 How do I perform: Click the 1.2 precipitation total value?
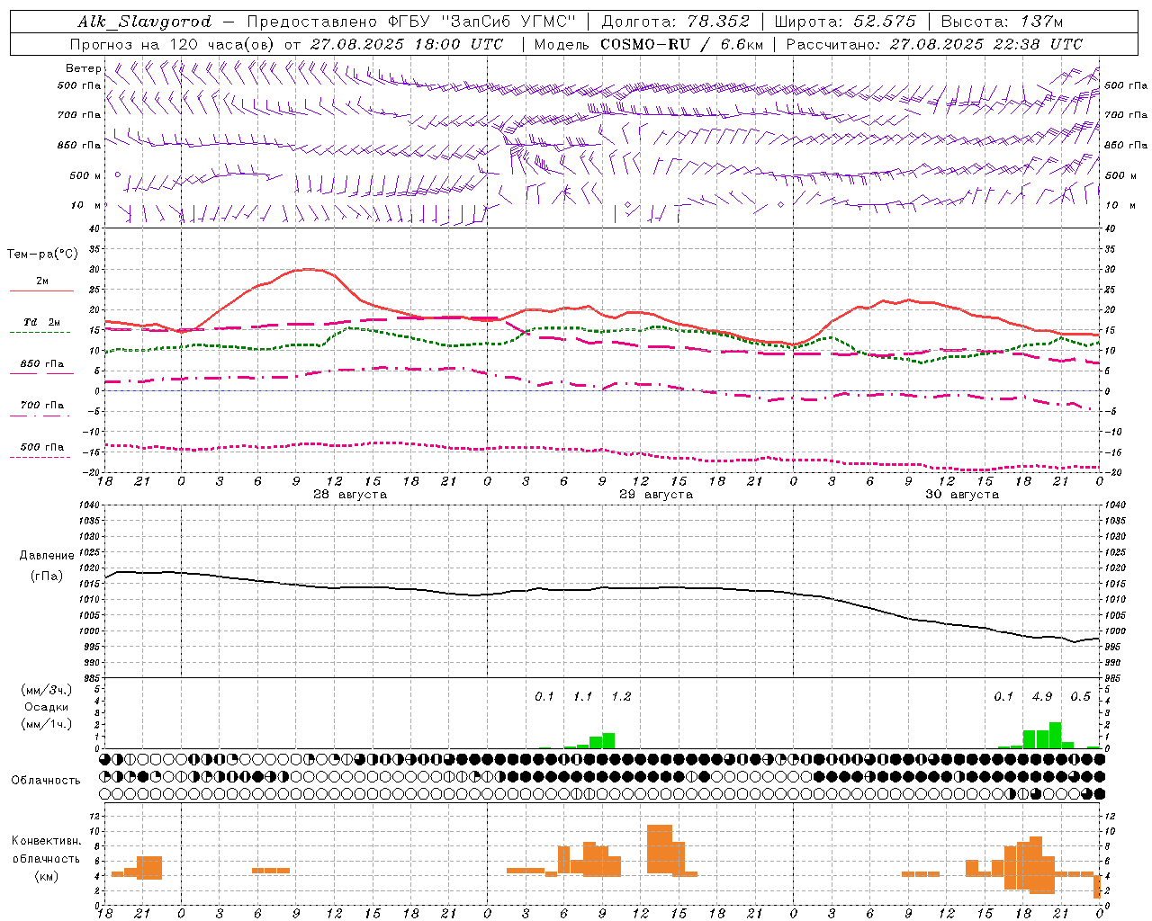[x=621, y=697]
